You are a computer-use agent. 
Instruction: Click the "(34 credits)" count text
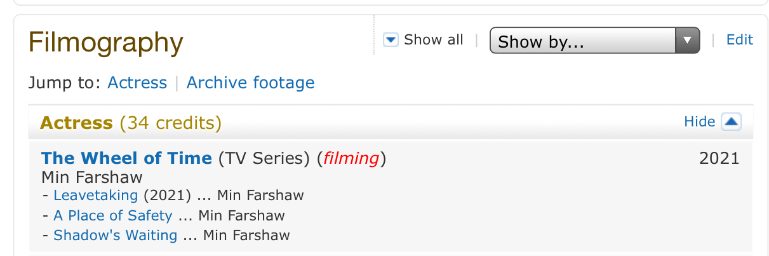point(170,123)
